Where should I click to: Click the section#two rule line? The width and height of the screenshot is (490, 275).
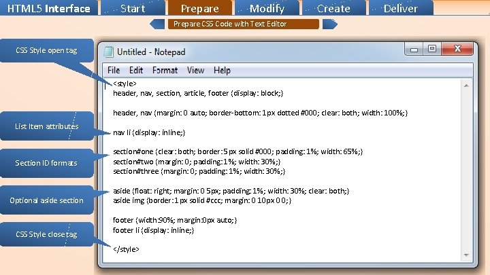pos(197,162)
